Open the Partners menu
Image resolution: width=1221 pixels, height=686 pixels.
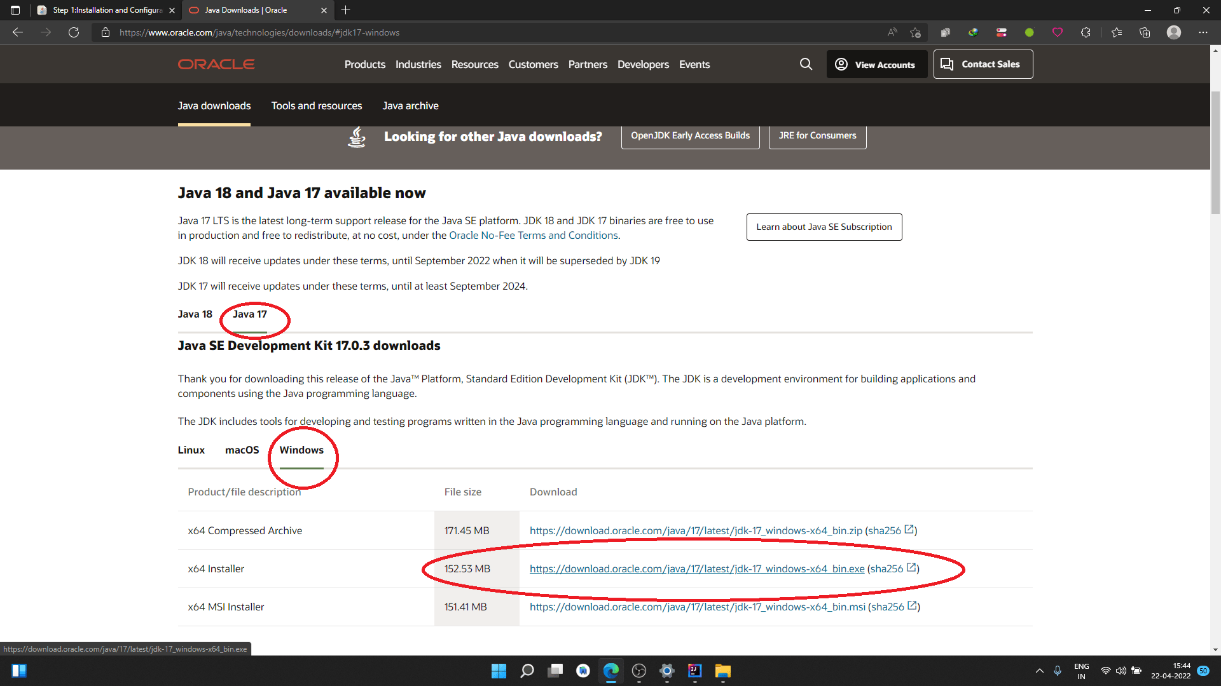click(588, 64)
